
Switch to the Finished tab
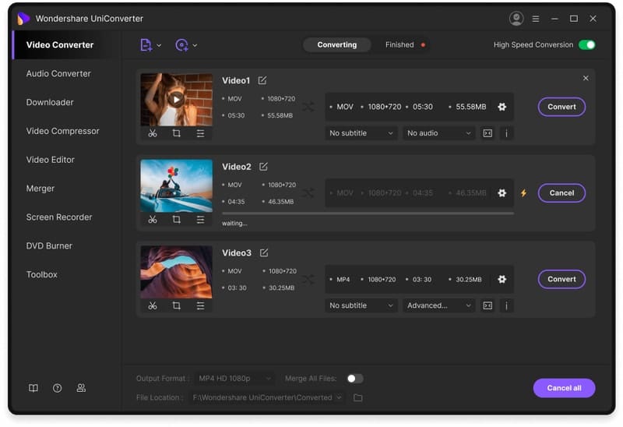coord(399,45)
